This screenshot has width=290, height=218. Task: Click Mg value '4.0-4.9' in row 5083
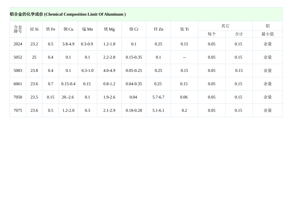109,71
